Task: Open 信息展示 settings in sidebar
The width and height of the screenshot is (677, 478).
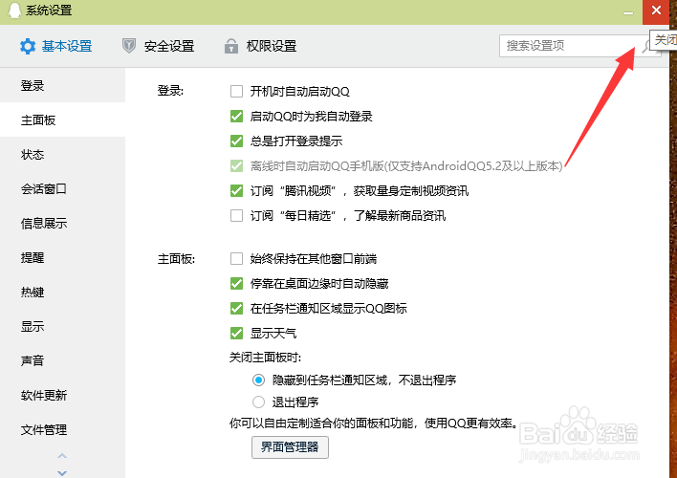Action: pos(62,224)
